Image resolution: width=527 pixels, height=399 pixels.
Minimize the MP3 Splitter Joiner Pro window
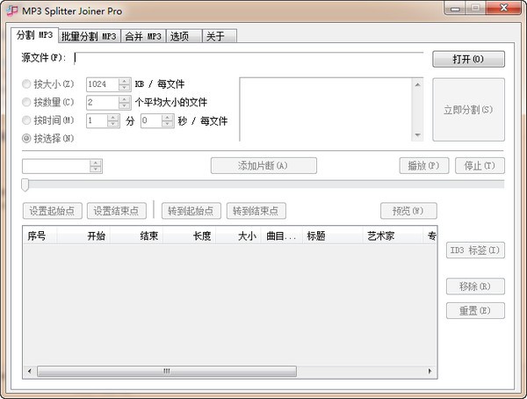pos(455,8)
